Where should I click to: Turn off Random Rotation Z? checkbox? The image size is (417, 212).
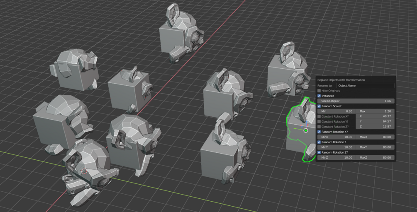(319, 152)
